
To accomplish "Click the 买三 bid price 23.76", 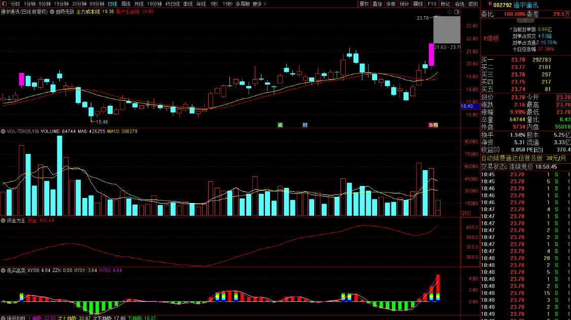I will 518,74.
